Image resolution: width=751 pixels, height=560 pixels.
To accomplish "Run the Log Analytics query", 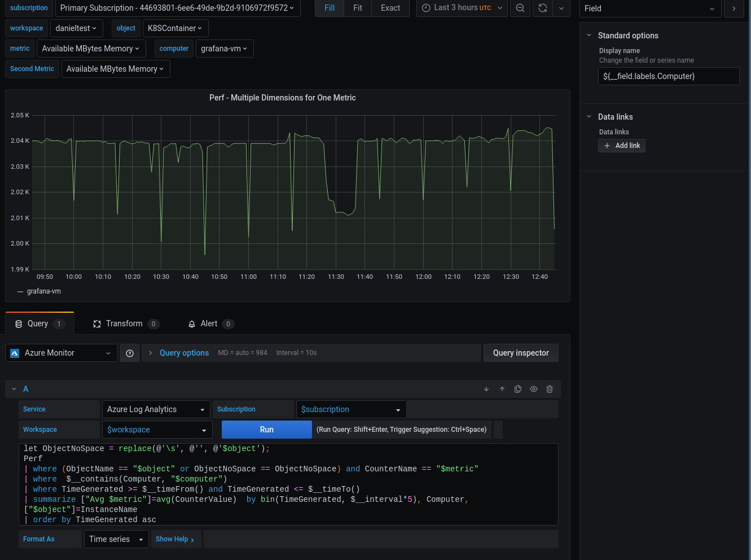I will point(266,430).
